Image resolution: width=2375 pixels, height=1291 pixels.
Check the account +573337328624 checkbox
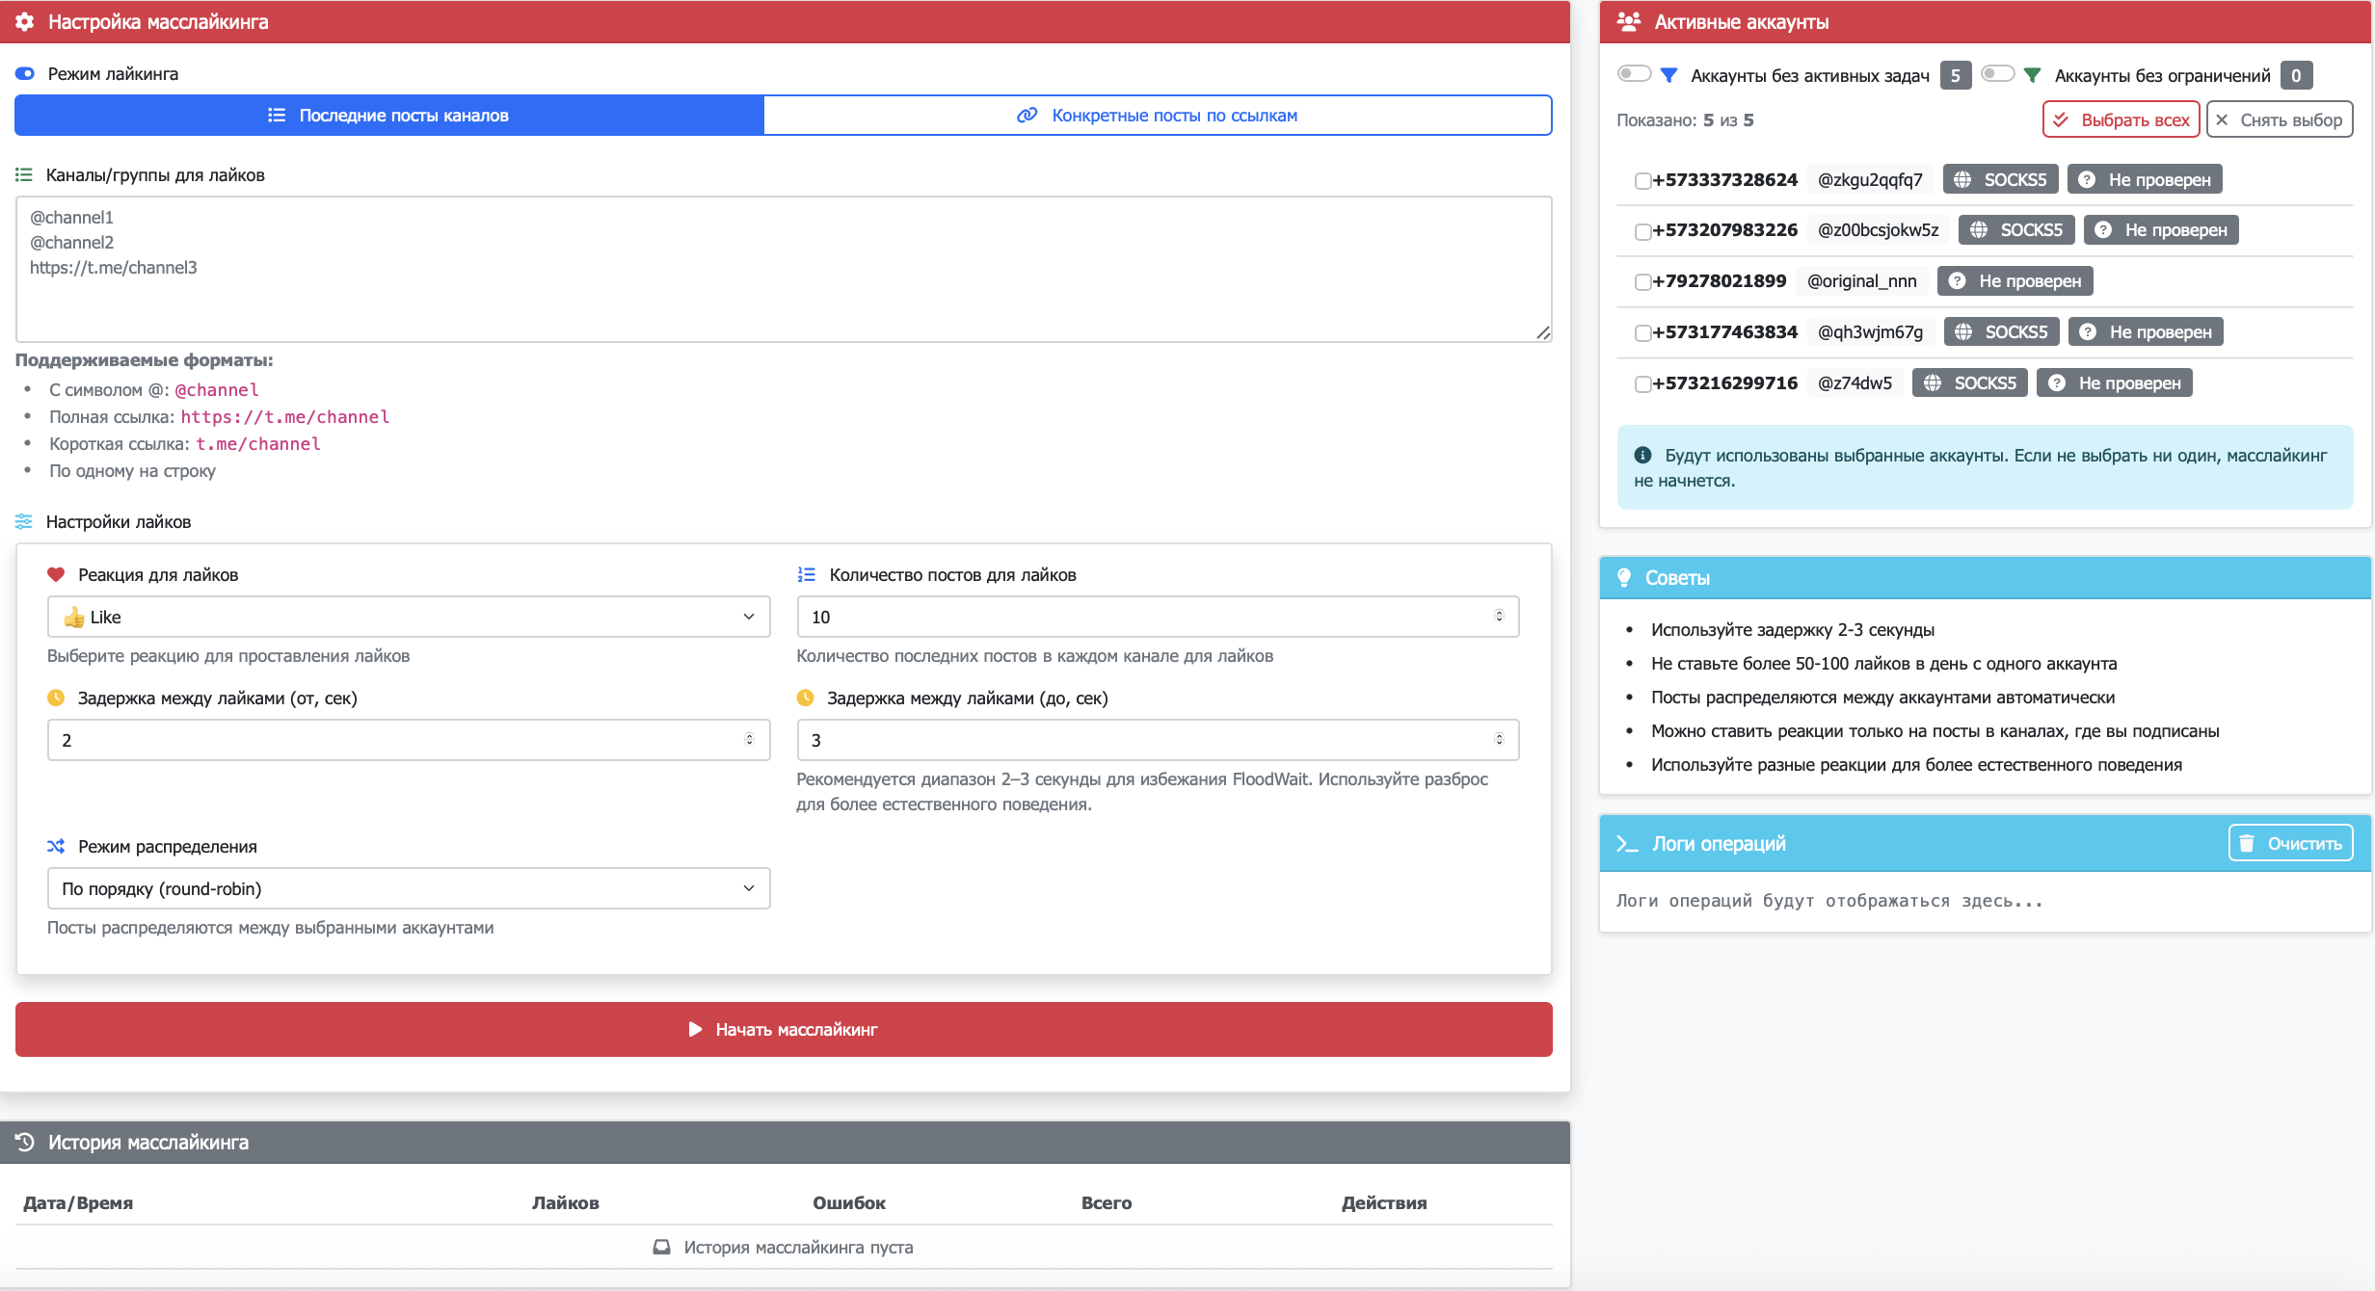click(1642, 180)
